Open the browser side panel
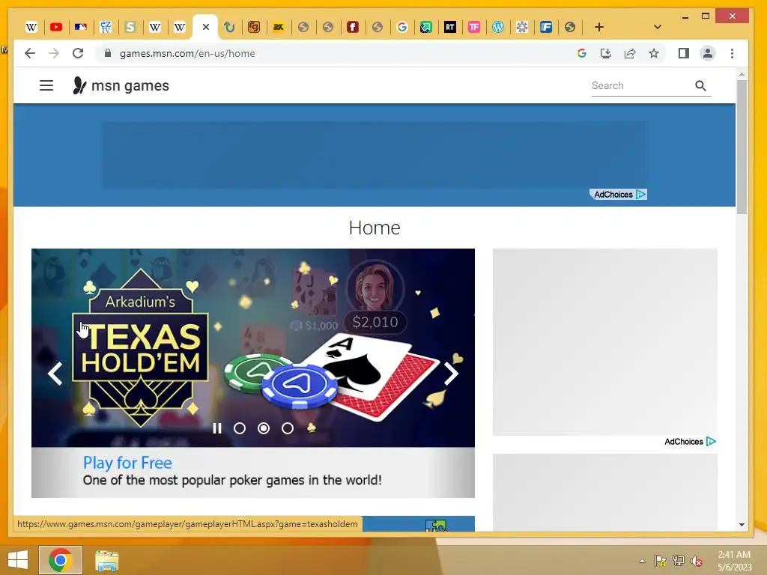The height and width of the screenshot is (575, 767). pos(683,53)
